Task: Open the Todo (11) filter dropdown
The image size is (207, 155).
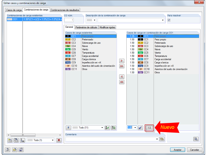Action: pos(102,128)
